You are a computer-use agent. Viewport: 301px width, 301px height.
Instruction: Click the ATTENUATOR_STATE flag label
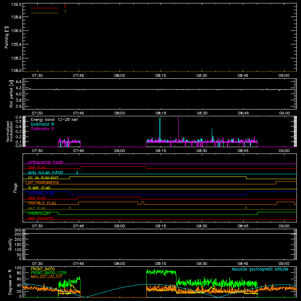[x=46, y=163]
